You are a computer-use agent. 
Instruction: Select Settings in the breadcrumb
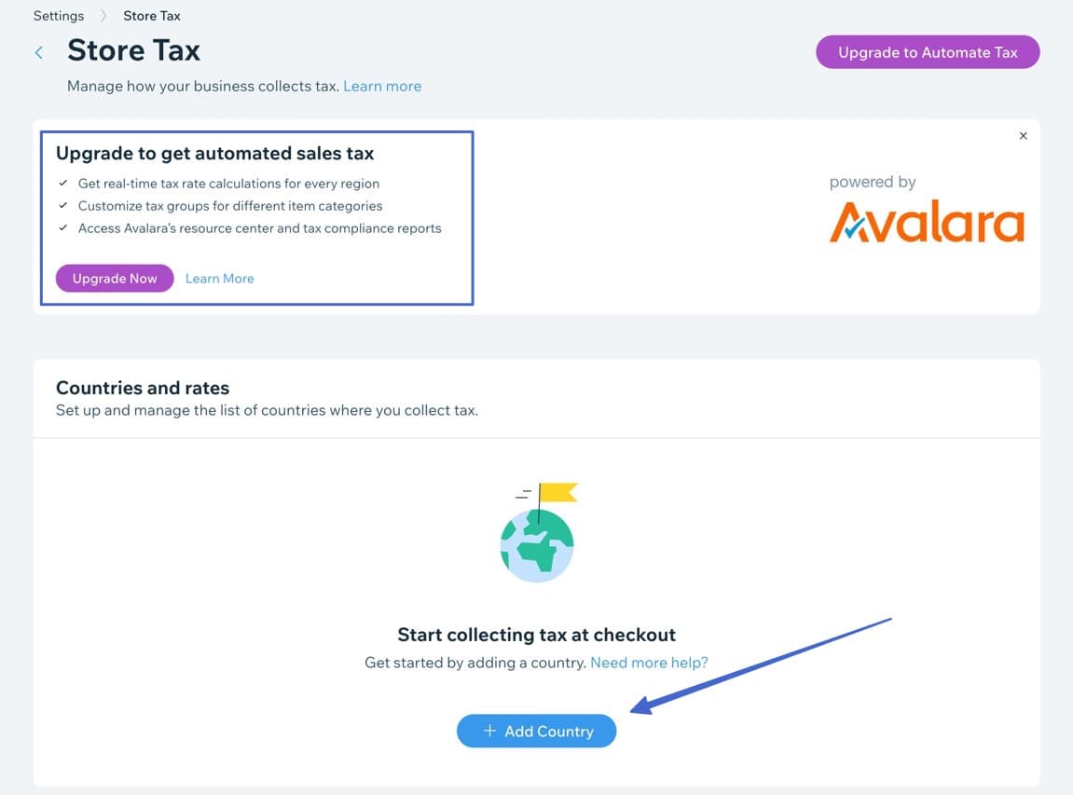coord(58,15)
